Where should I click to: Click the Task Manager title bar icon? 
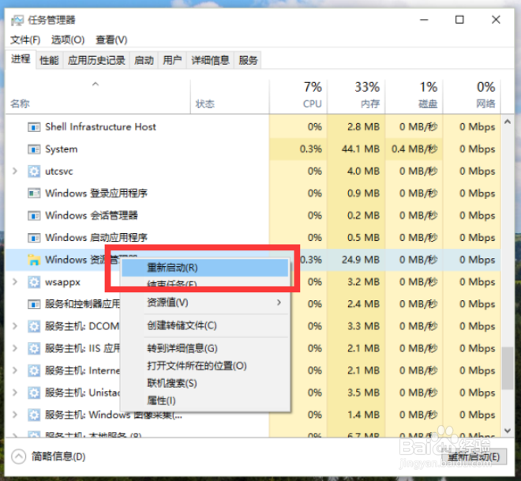[x=17, y=21]
